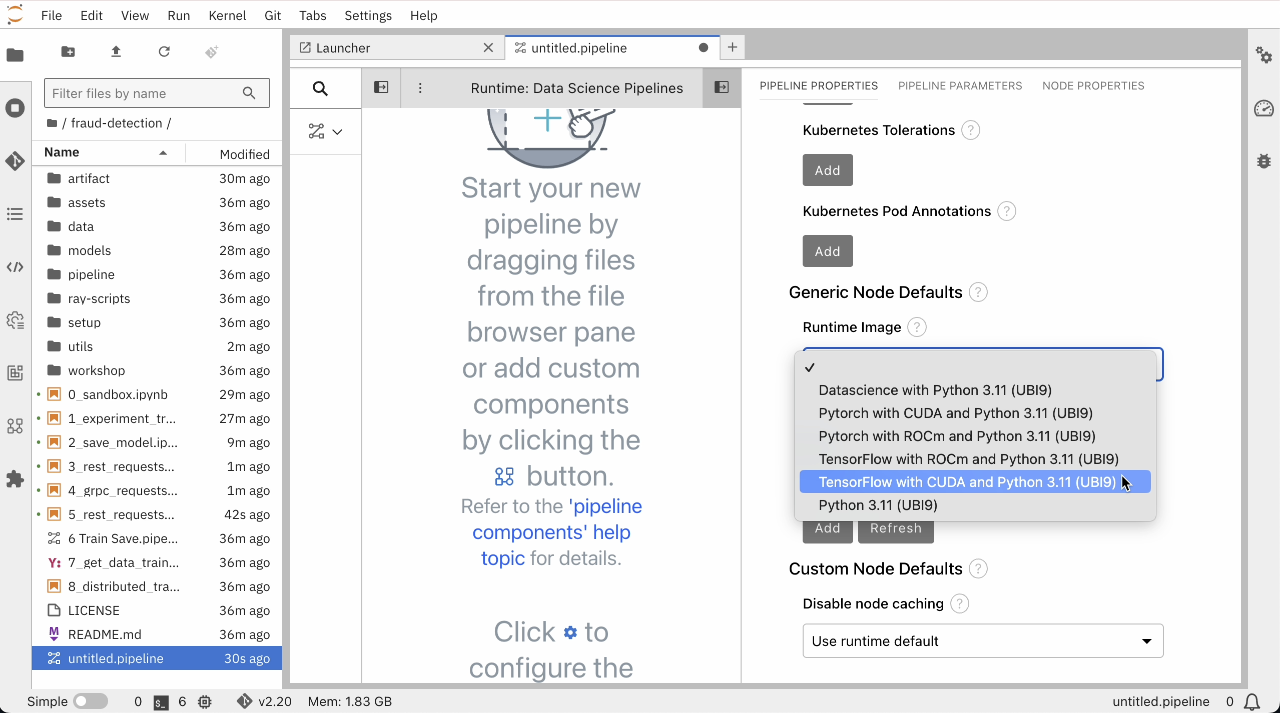Refresh the file browser list

pyautogui.click(x=164, y=51)
